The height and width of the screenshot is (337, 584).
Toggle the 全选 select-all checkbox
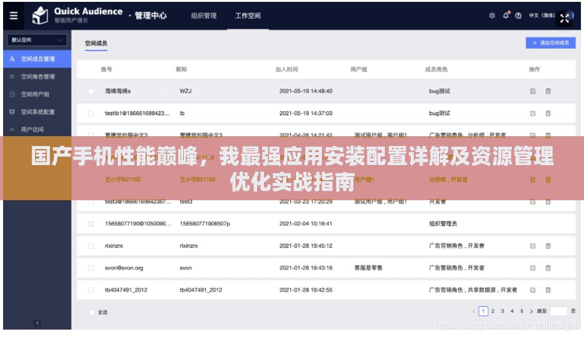point(92,312)
